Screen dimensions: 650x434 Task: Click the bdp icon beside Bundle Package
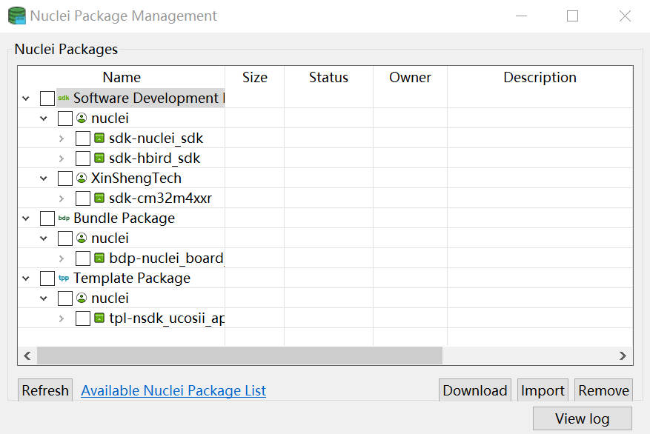[64, 218]
